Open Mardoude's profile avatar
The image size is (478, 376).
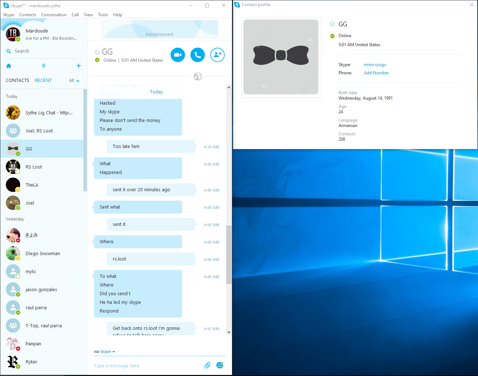(x=13, y=34)
